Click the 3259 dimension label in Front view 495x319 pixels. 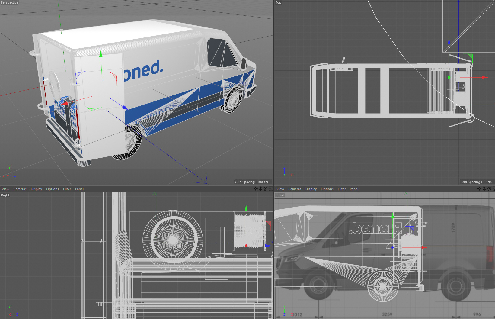point(387,314)
